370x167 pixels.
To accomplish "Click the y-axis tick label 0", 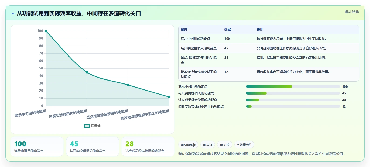I will pyautogui.click(x=42, y=106).
